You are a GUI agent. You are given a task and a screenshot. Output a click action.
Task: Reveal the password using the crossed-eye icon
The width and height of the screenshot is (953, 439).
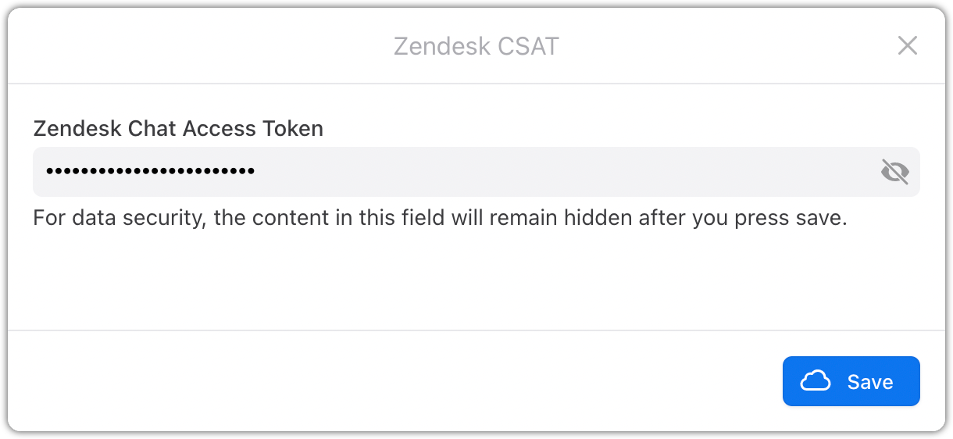pyautogui.click(x=894, y=171)
